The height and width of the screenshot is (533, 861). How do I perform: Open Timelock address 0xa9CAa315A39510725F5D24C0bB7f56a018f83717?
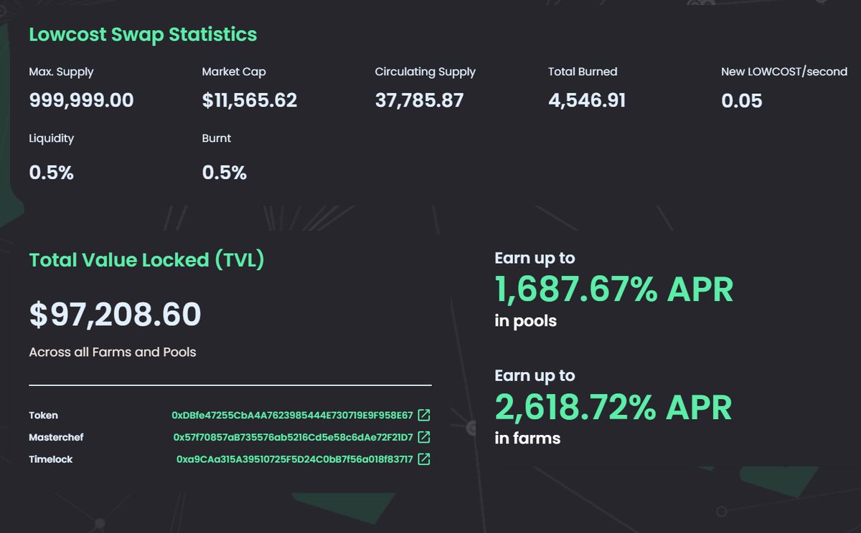[x=295, y=459]
